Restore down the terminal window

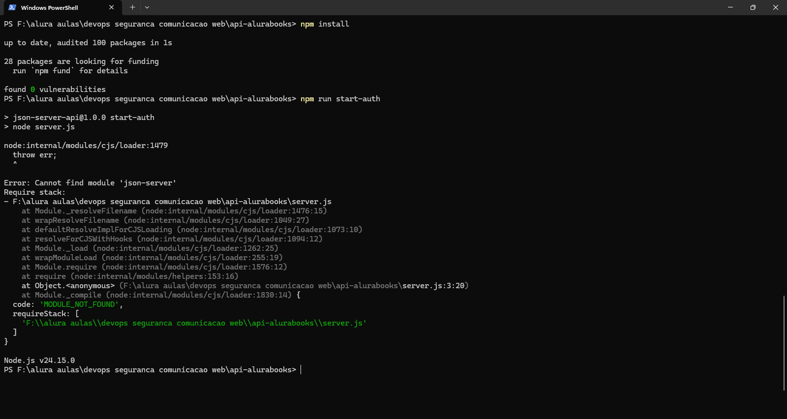[753, 7]
